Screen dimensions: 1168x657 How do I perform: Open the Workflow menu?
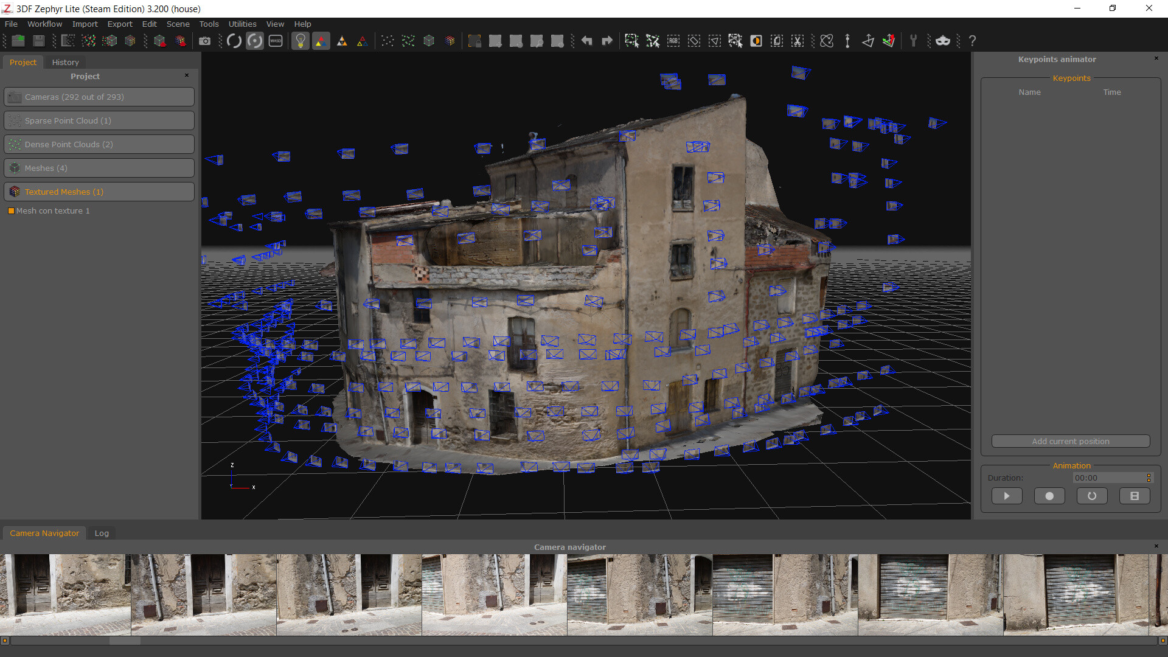click(x=44, y=23)
